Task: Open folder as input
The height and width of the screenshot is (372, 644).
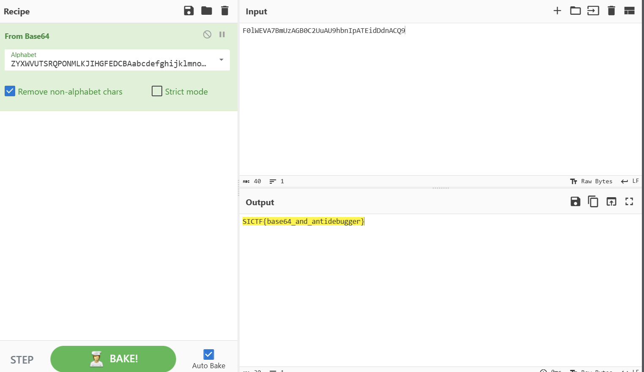Action: point(575,11)
